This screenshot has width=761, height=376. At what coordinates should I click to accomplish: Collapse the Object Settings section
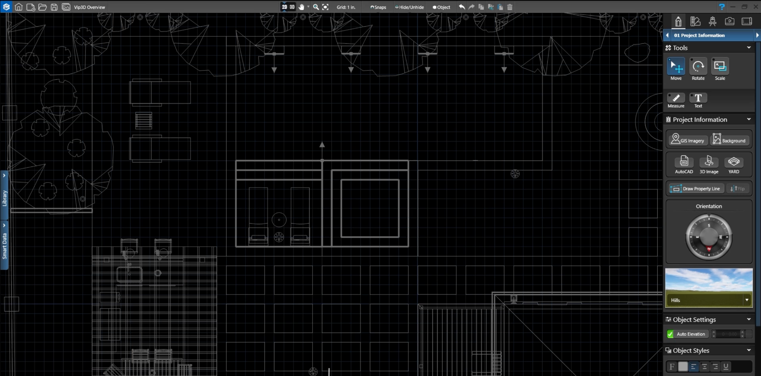coord(749,319)
